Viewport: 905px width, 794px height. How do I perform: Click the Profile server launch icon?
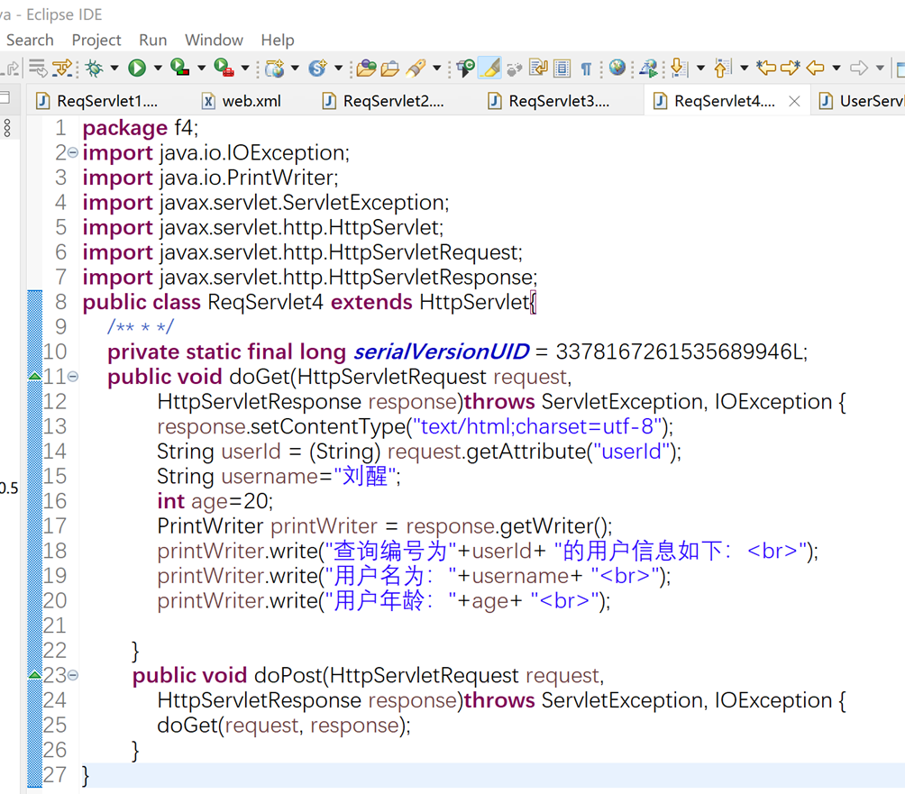click(649, 68)
